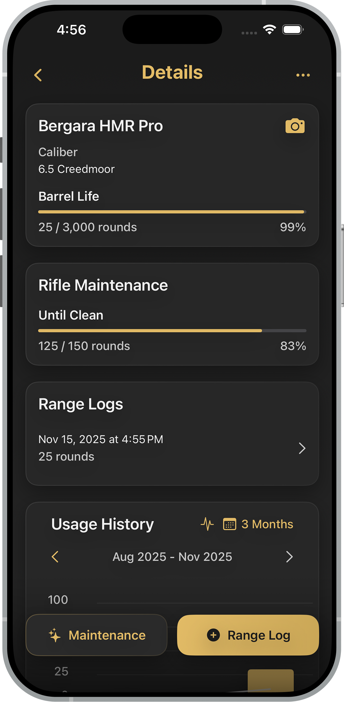Image resolution: width=344 pixels, height=702 pixels.
Task: Tap the Wi-Fi status icon
Action: point(269,30)
